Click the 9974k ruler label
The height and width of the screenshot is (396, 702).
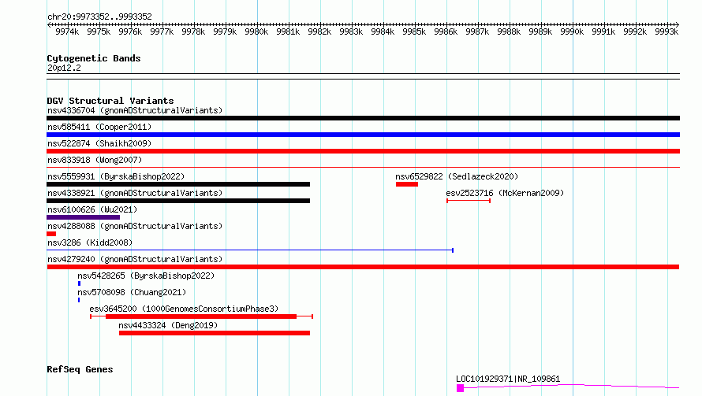[67, 31]
